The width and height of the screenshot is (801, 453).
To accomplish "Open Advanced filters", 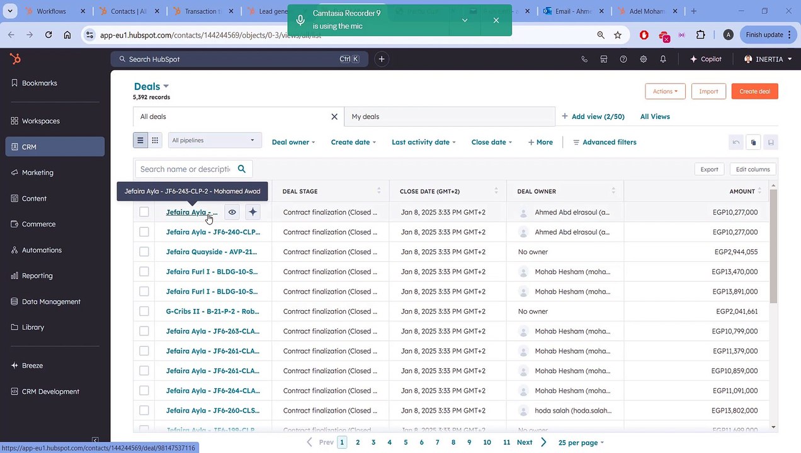I will pyautogui.click(x=605, y=142).
